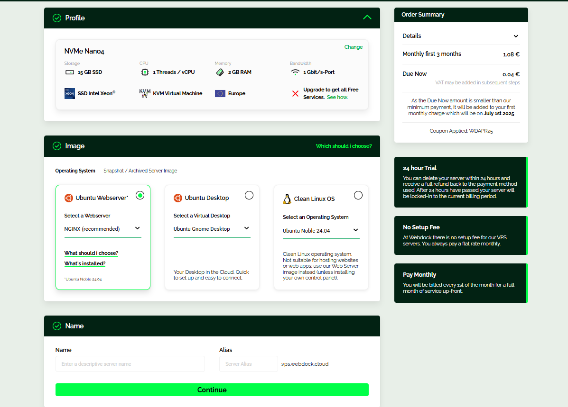568x407 pixels.
Task: Open the Ubuntu Noble 24.04 operating system dropdown
Action: click(321, 231)
